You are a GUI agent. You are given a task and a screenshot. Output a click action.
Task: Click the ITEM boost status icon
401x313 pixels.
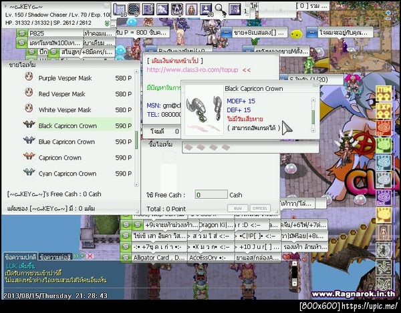point(384,93)
